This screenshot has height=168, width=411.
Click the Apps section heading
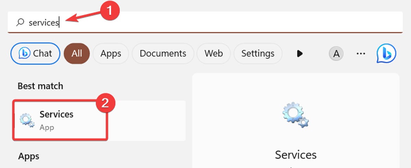pyautogui.click(x=29, y=156)
